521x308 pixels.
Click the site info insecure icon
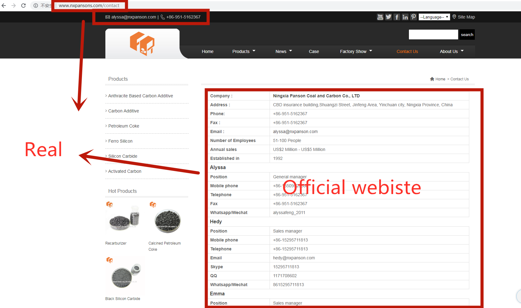click(x=36, y=6)
